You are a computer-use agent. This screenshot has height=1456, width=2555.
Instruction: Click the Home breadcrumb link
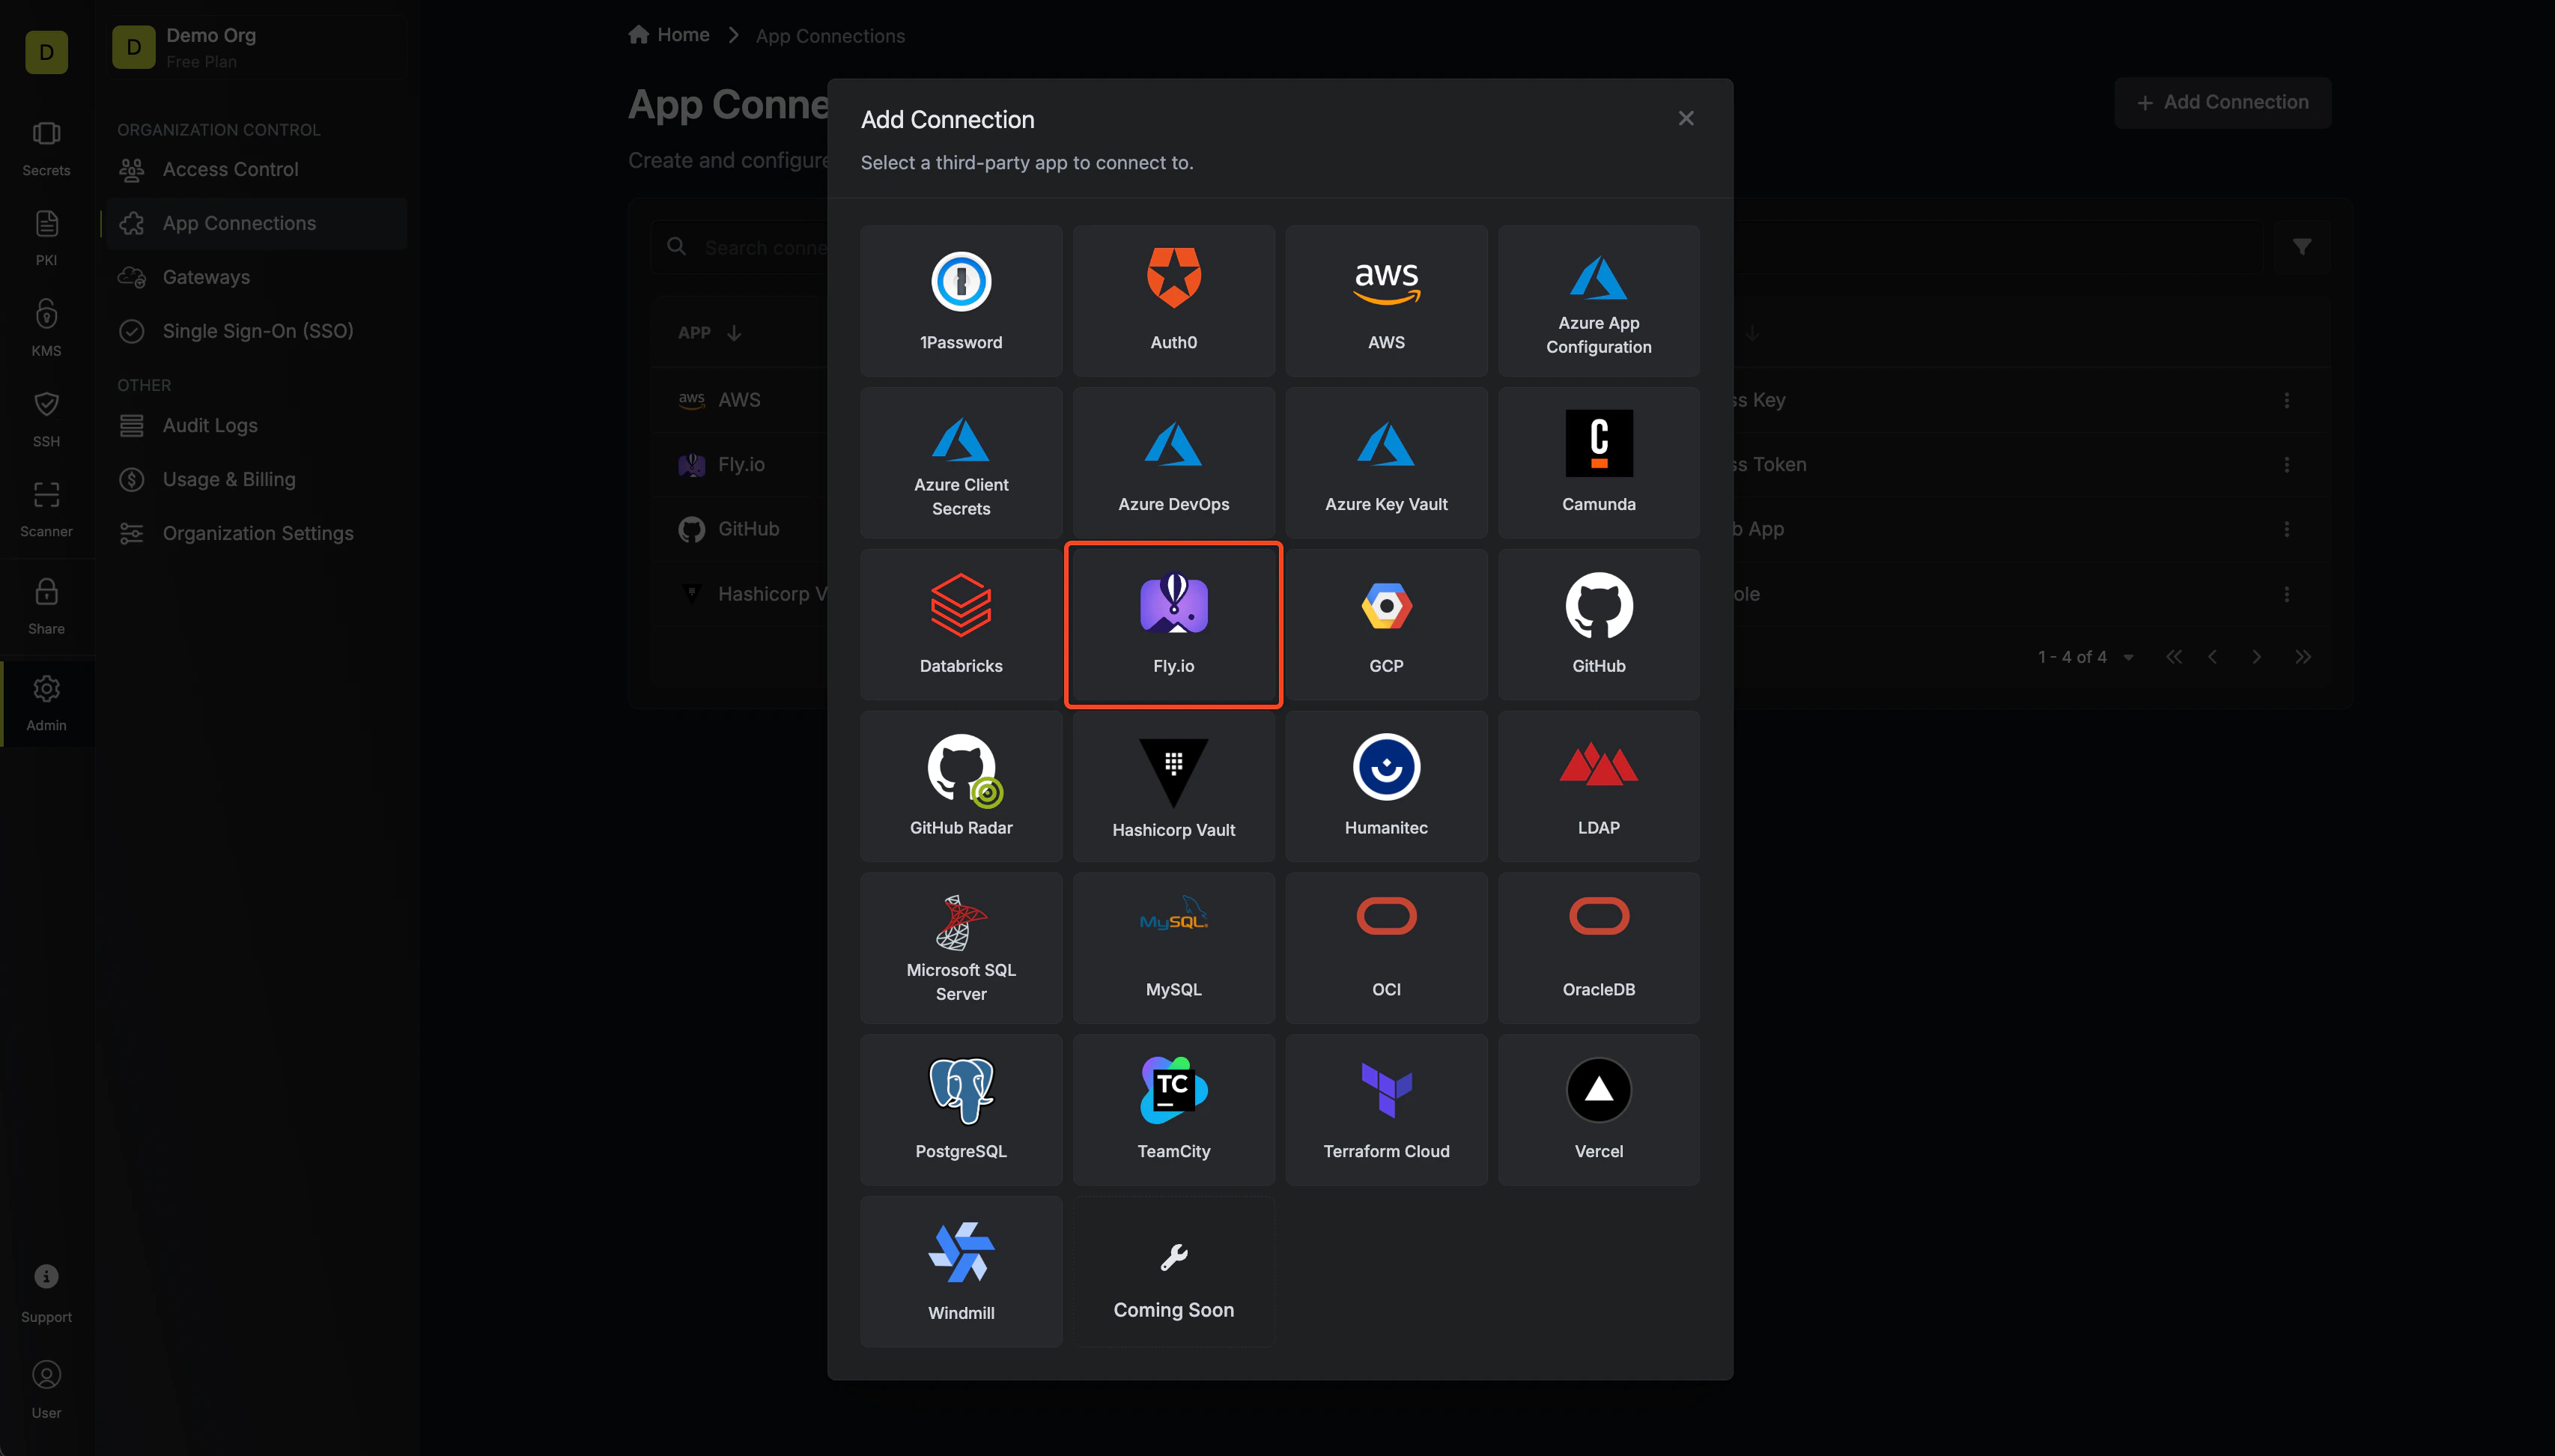click(669, 35)
